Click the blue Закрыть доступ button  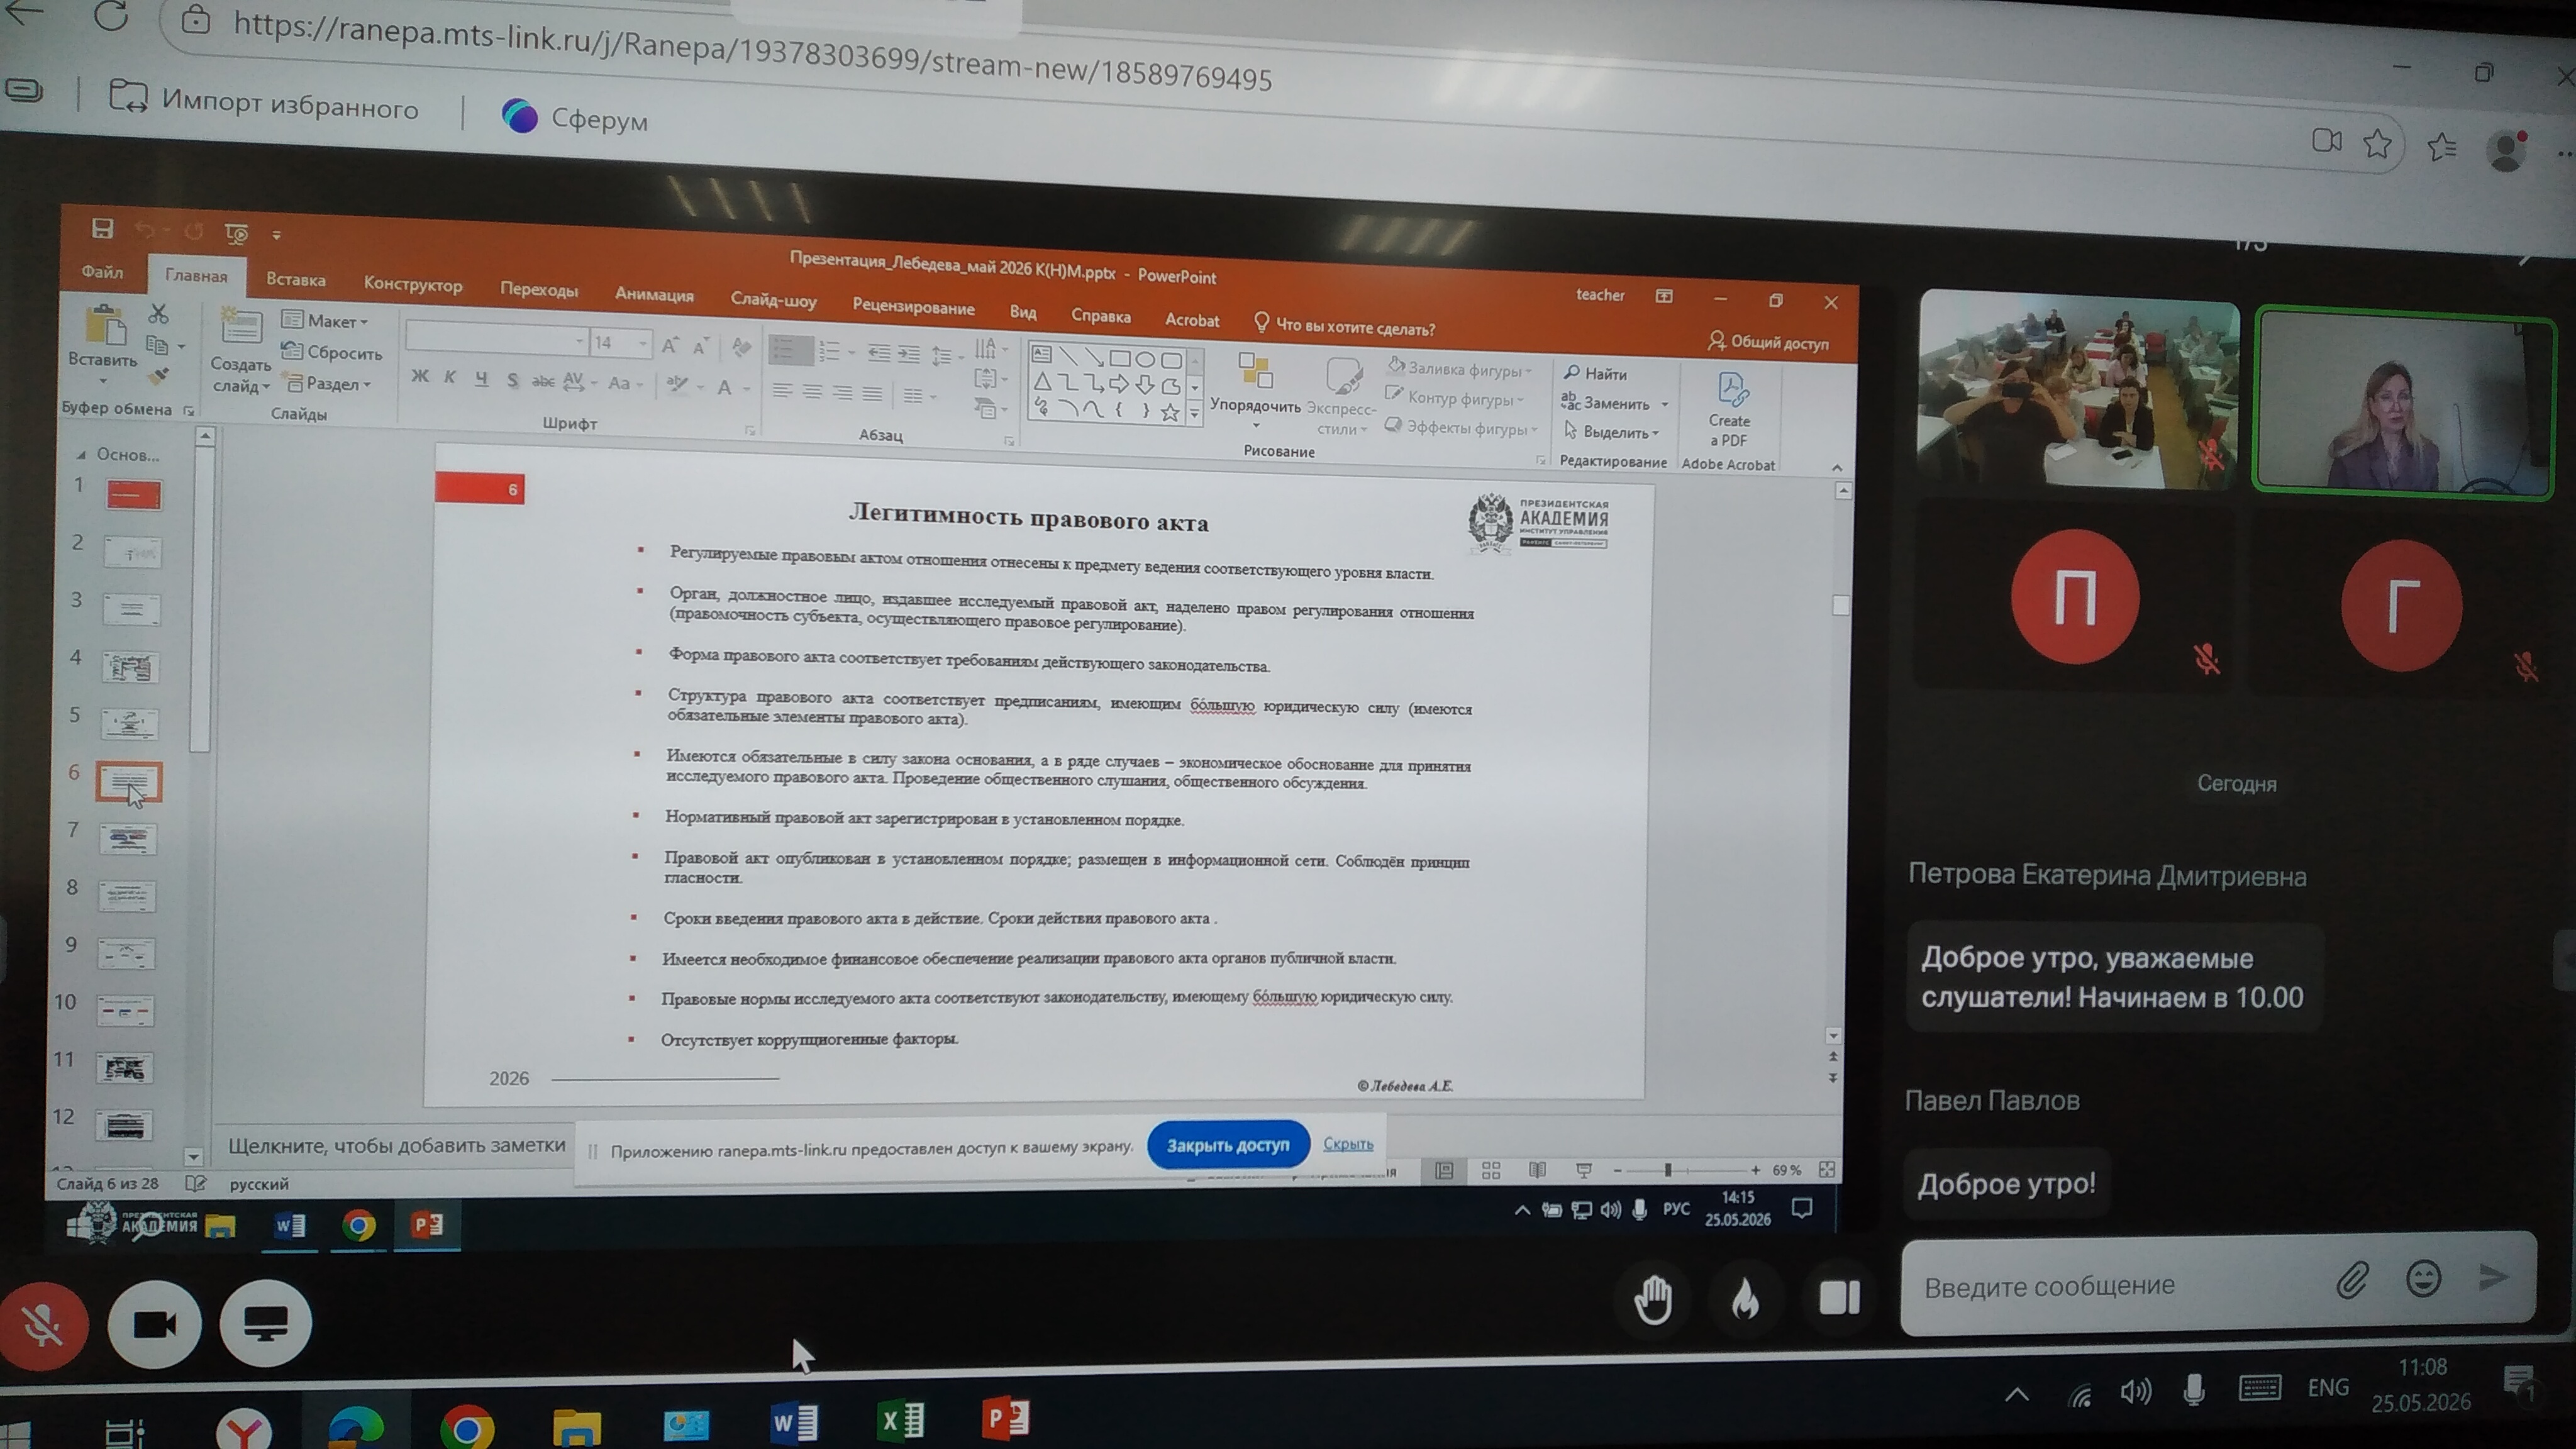(x=1228, y=1145)
